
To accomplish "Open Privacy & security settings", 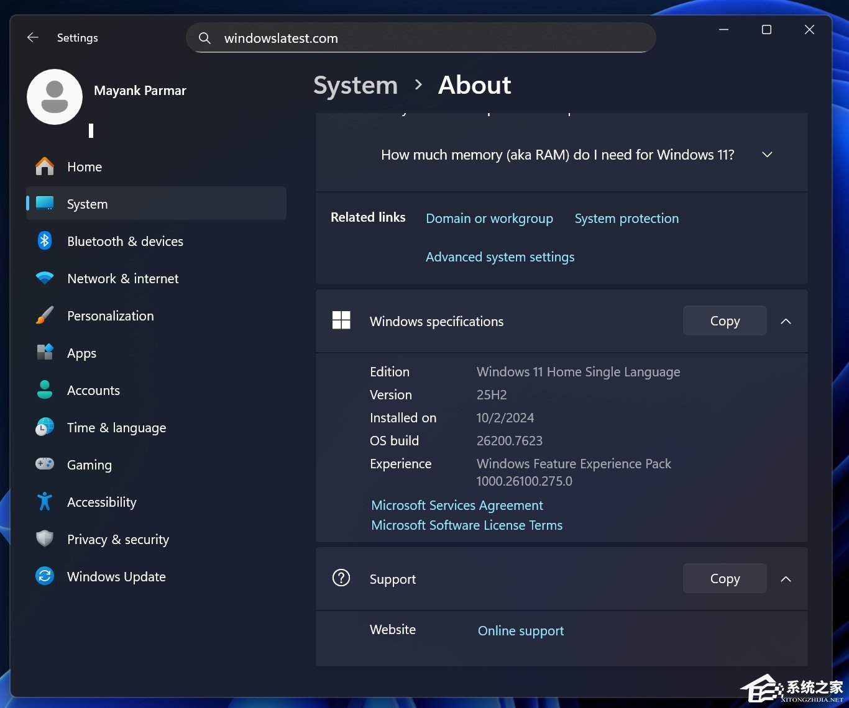I will (156, 539).
